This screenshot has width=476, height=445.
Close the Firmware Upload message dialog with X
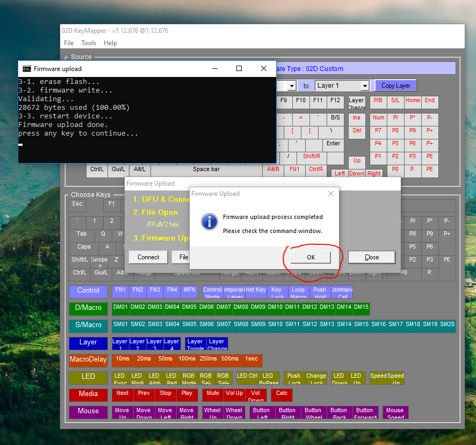[x=331, y=194]
